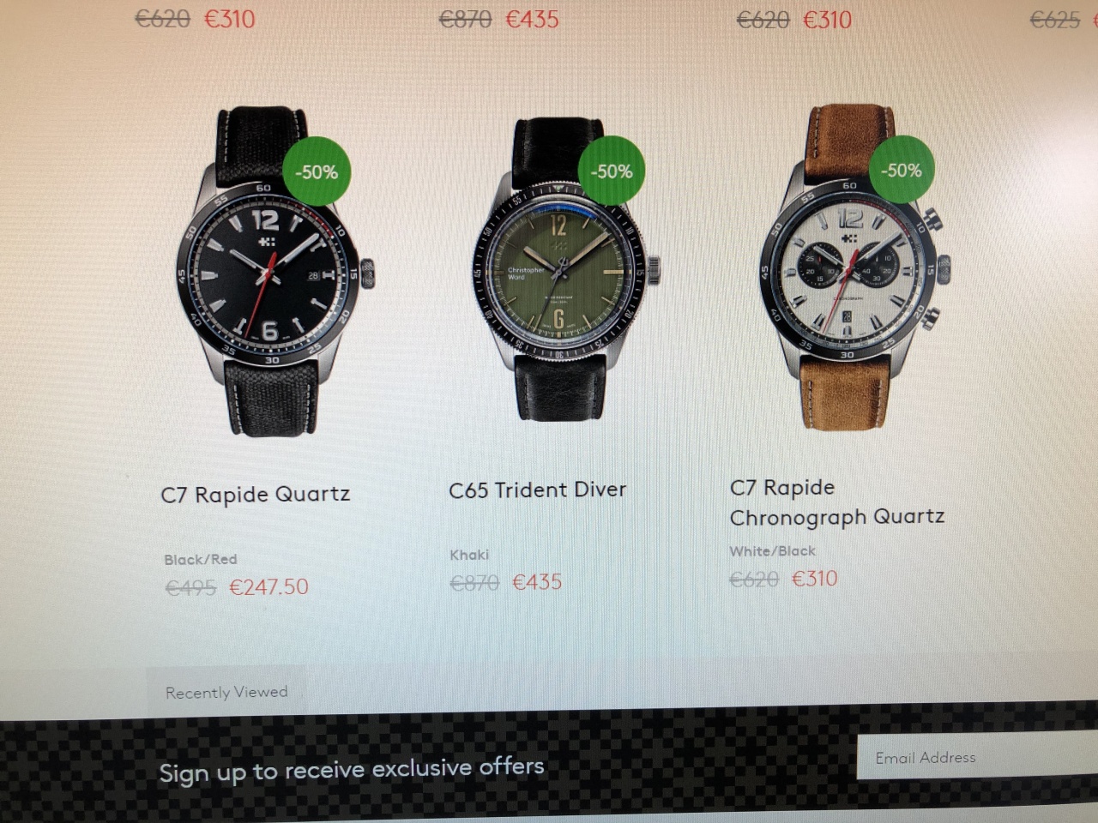Open the C7 Rapide Chronograph Quartz title

(837, 502)
